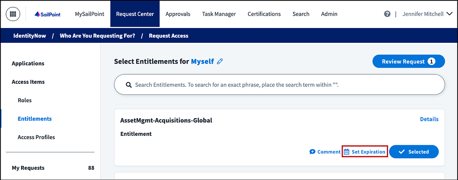Viewport: 458px width, 180px height.
Task: Open the Request Center tab
Action: click(x=135, y=14)
